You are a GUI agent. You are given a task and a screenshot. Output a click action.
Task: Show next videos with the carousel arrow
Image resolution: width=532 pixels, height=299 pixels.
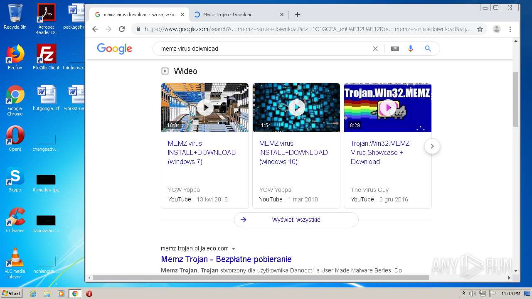point(432,146)
